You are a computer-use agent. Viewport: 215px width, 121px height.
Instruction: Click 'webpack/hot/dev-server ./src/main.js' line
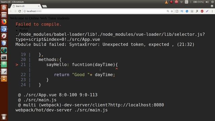[61, 110]
